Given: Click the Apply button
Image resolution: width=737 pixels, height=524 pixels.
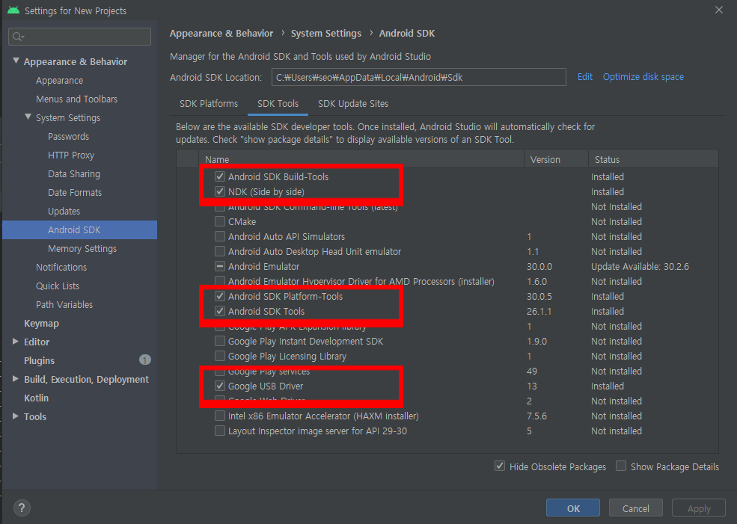Looking at the screenshot, I should (699, 508).
